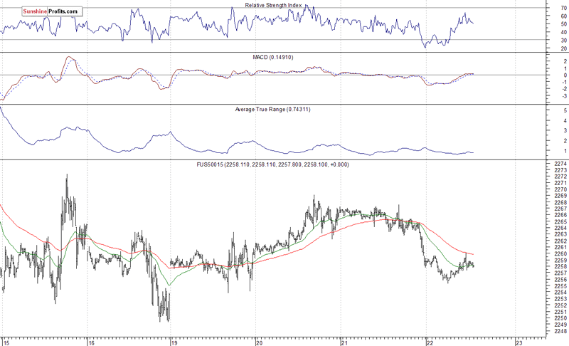The width and height of the screenshot is (569, 346).
Task: Pick date 20 on the time axis
Action: tap(259, 342)
